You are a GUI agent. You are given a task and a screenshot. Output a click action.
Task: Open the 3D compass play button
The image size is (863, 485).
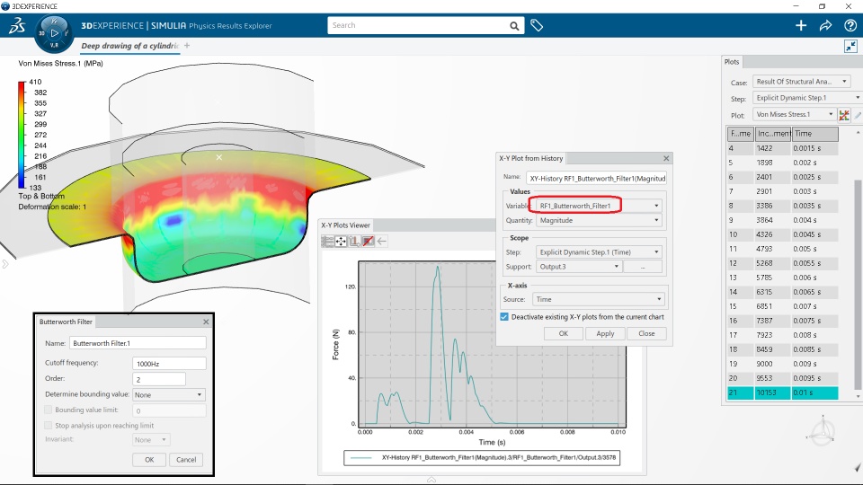coord(54,33)
